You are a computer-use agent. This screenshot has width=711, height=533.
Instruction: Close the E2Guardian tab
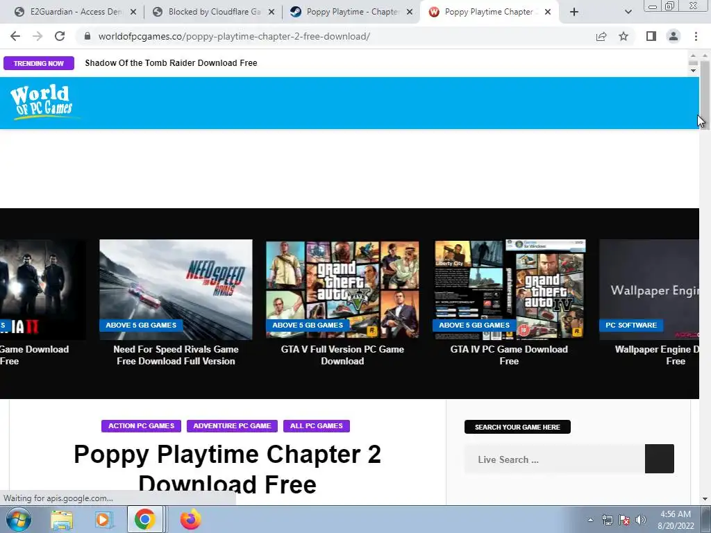pos(133,12)
